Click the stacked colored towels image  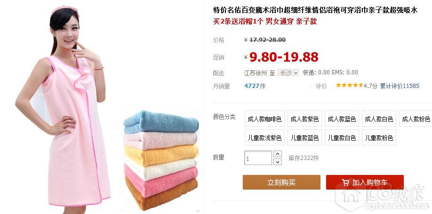(161, 160)
